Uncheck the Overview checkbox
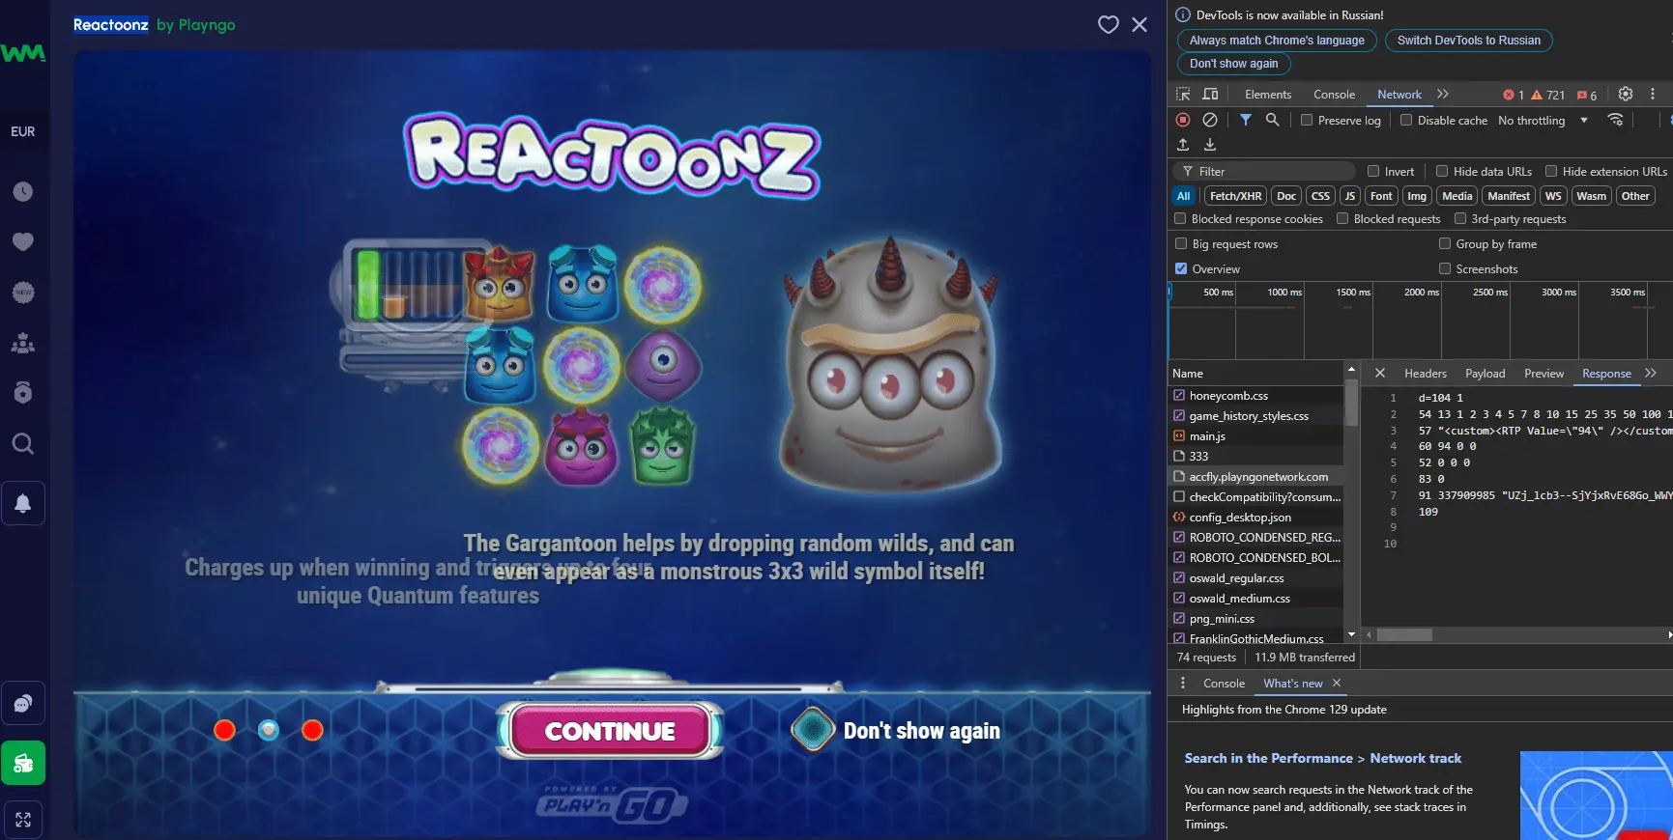Viewport: 1673px width, 840px height. pyautogui.click(x=1181, y=269)
